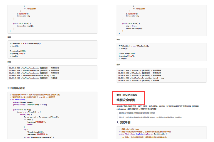Select "private volatile boolean stop = false;"
The height and width of the screenshot is (142, 214).
[x=30, y=105]
